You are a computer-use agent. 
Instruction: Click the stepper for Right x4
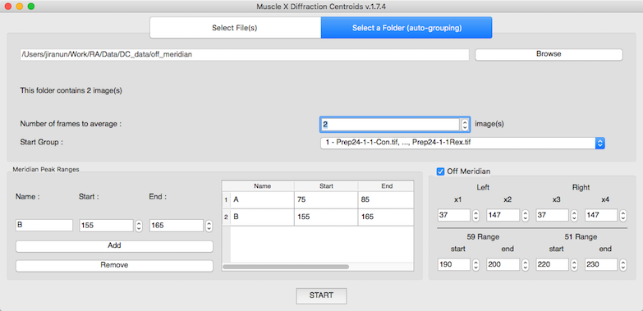click(623, 216)
